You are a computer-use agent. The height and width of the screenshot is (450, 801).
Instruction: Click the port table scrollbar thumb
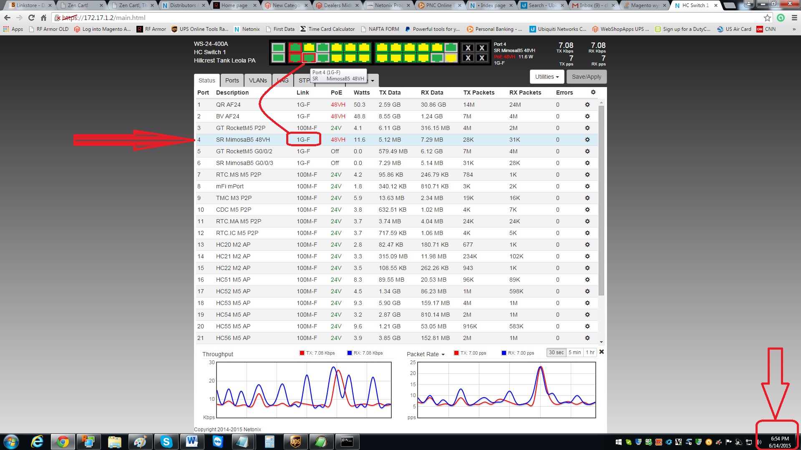click(601, 200)
